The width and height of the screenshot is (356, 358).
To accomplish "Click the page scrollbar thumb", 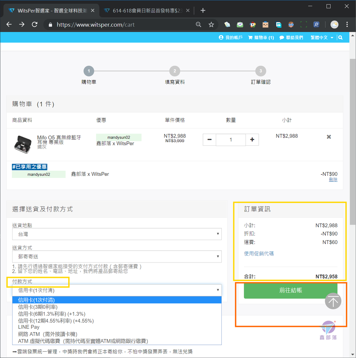I will (x=353, y=142).
